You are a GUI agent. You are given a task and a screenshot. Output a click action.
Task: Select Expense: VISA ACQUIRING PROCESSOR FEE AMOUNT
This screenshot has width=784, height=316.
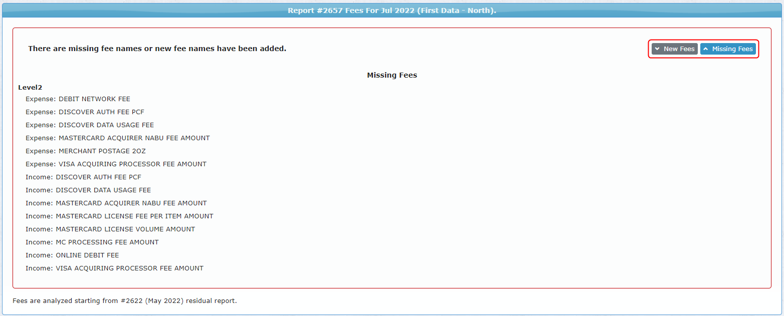coord(116,164)
